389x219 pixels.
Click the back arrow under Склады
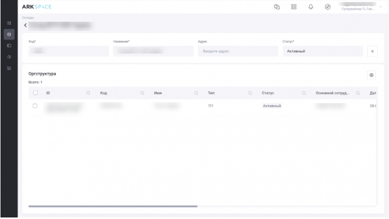26,25
